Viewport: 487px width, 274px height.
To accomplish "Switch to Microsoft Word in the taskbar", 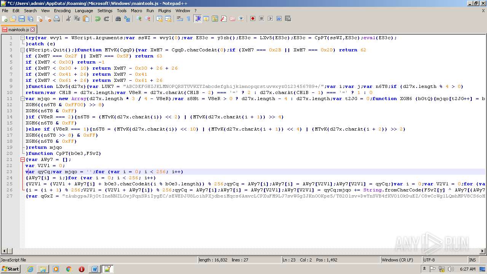I will pos(94,269).
